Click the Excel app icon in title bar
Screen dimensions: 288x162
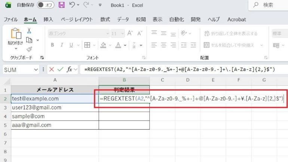pyautogui.click(x=8, y=5)
